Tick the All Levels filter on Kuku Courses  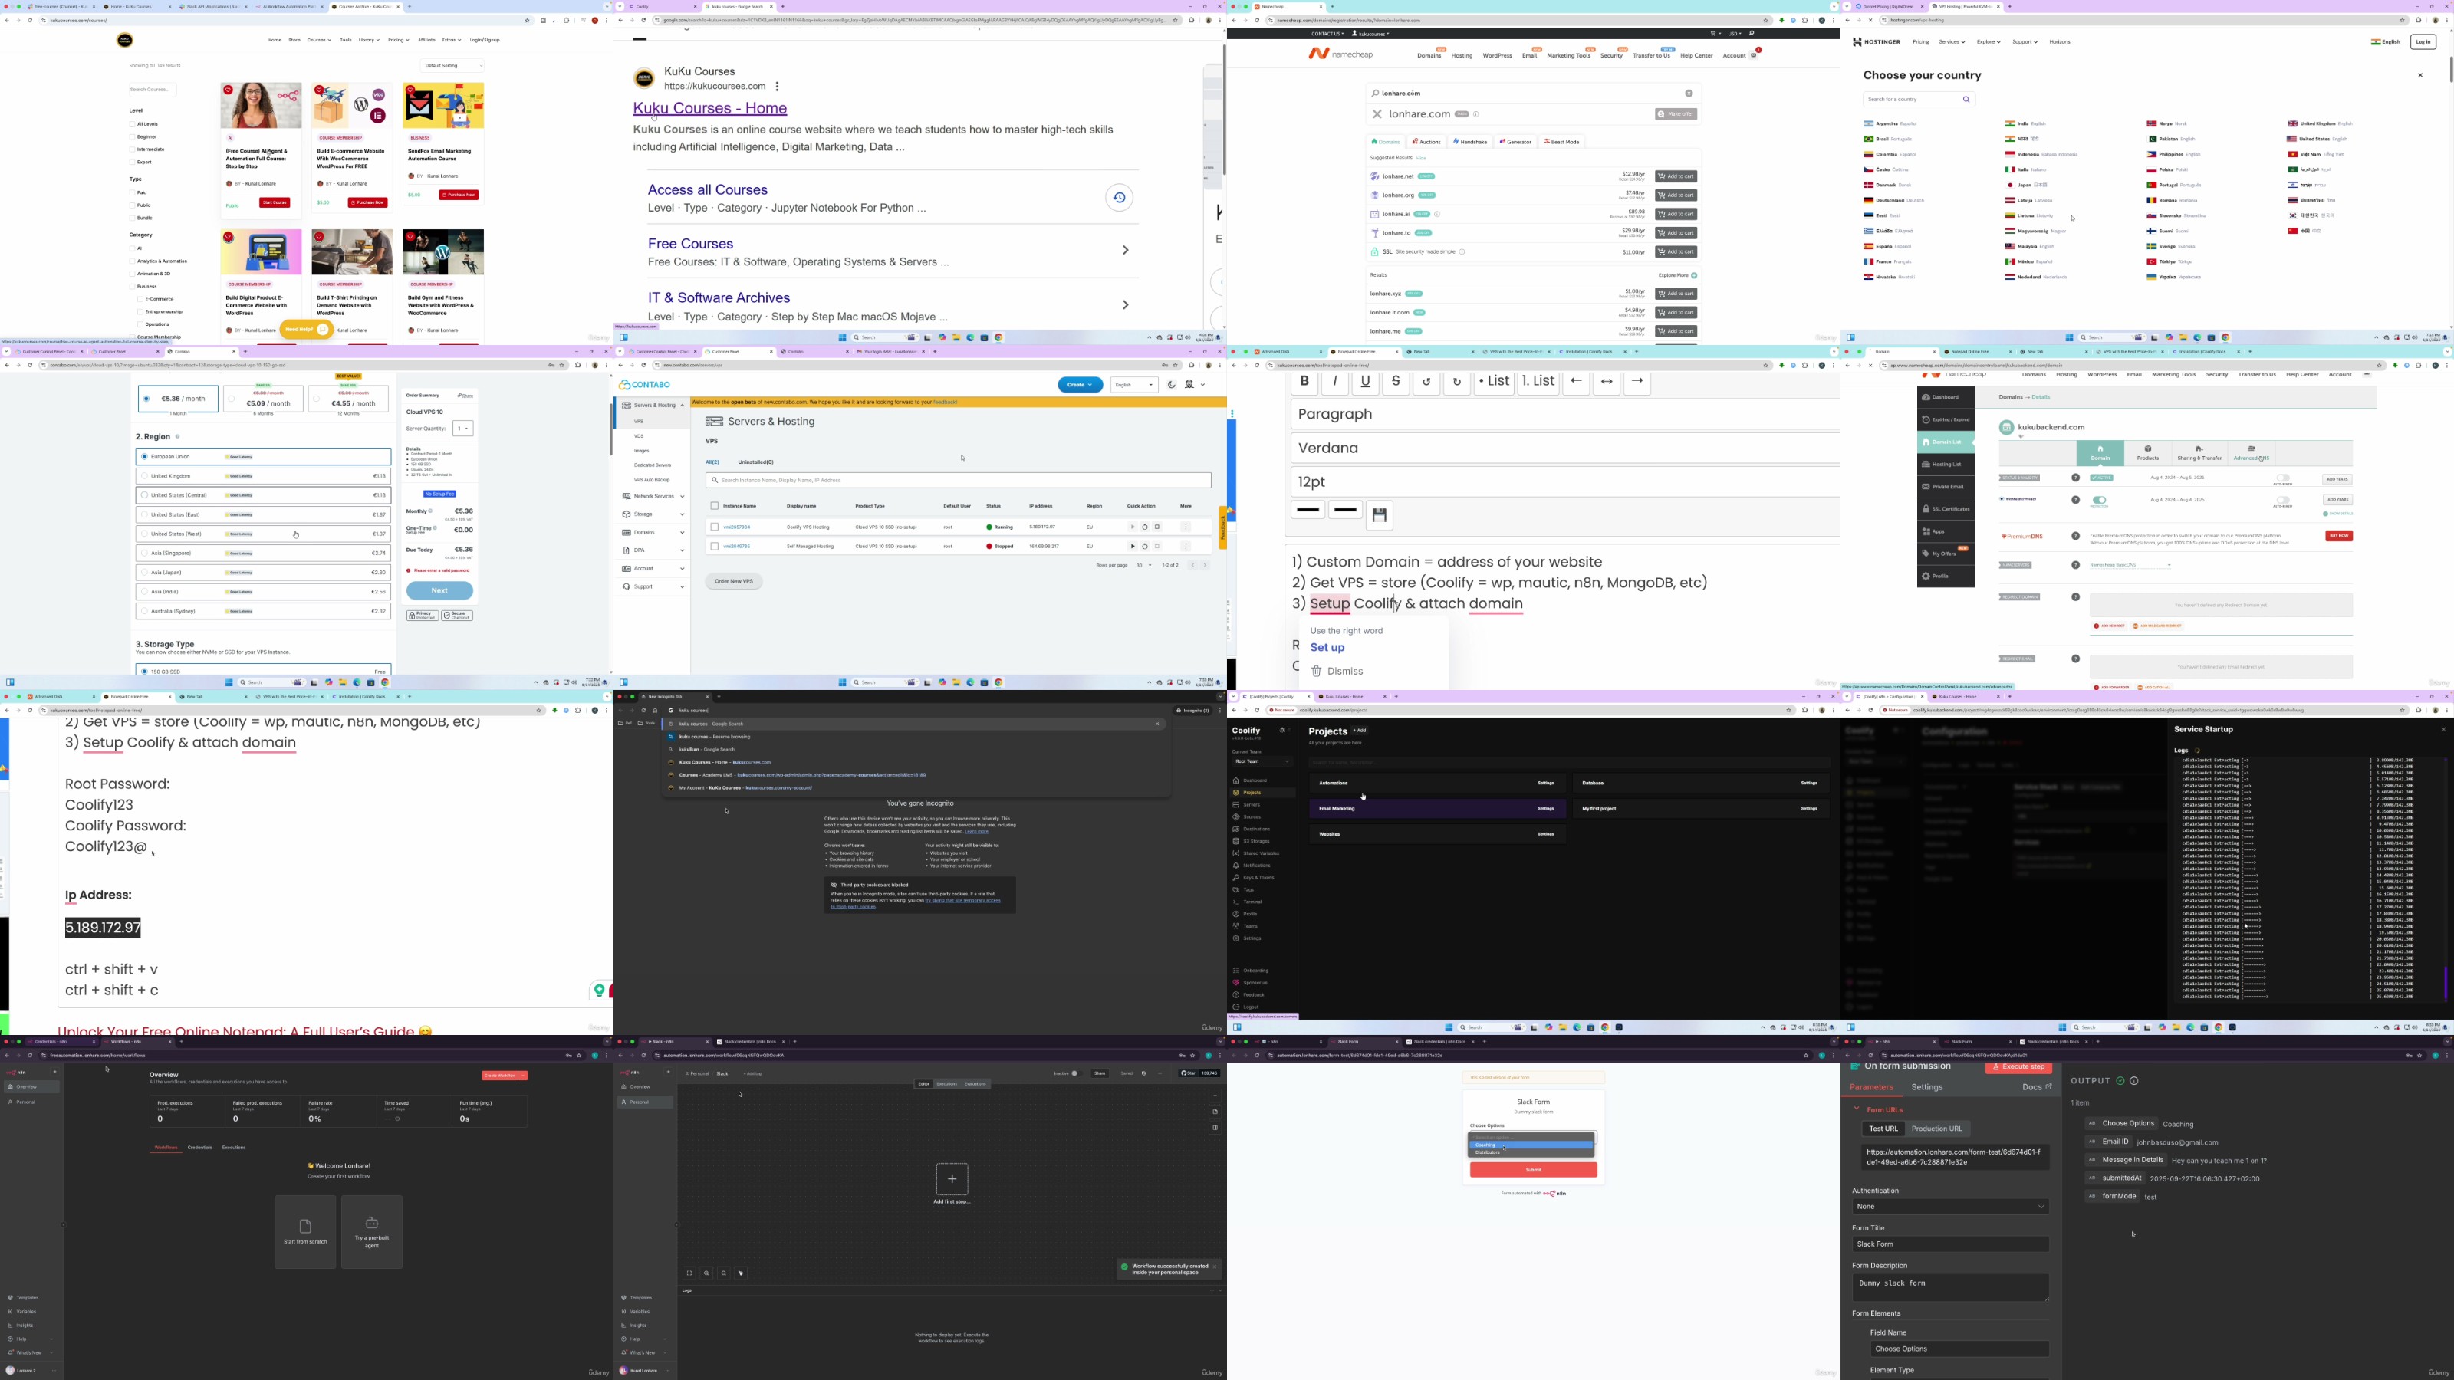coord(133,123)
